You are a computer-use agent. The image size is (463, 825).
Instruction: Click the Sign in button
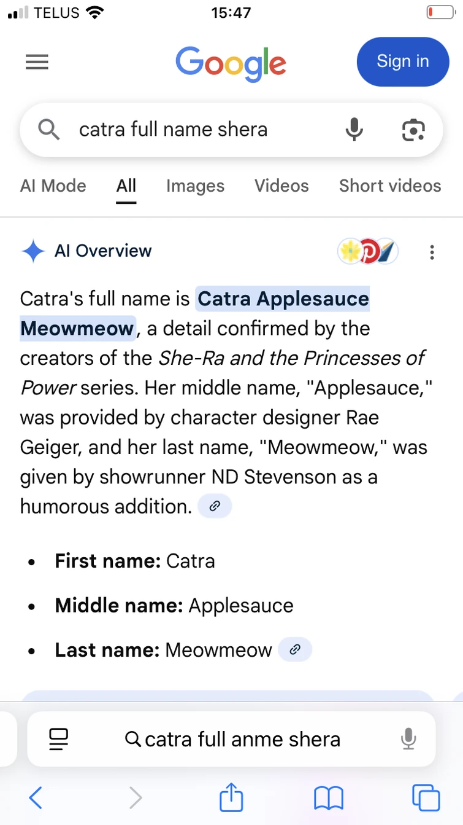pos(402,62)
